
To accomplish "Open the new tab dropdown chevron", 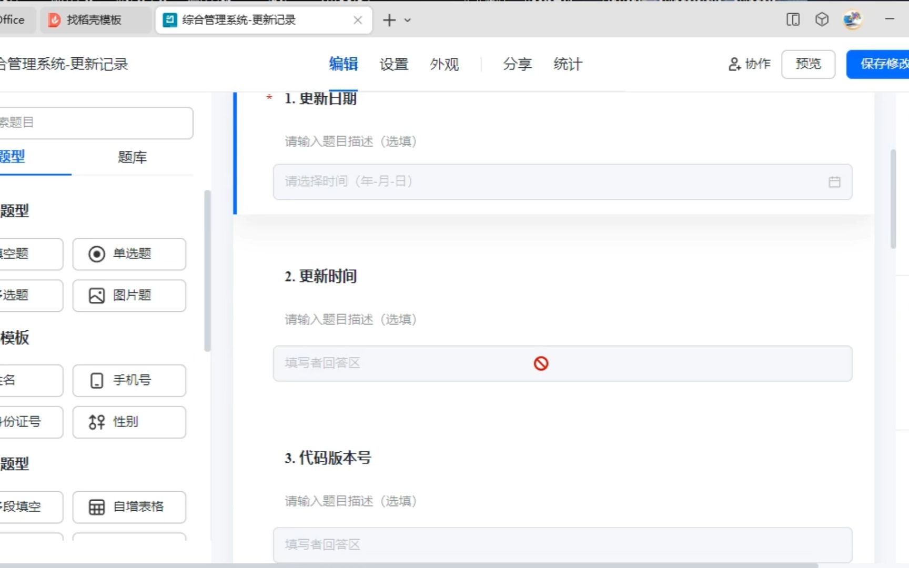I will pos(408,20).
